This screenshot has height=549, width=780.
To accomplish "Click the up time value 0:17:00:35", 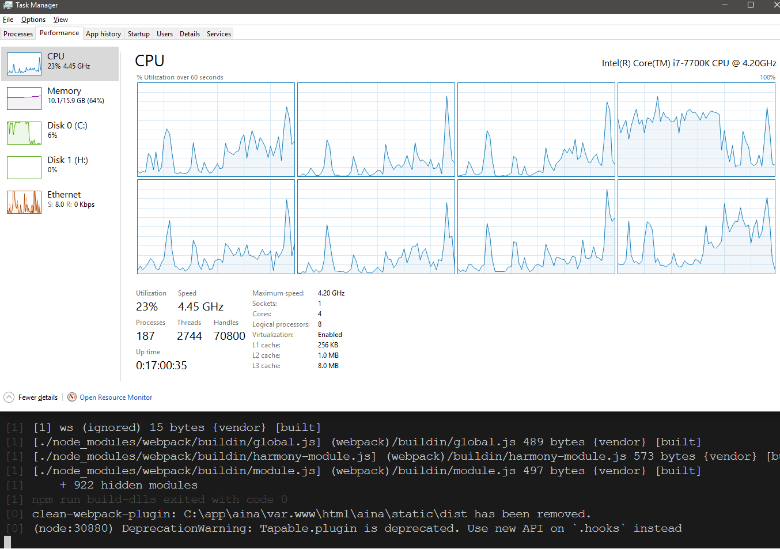I will (161, 365).
